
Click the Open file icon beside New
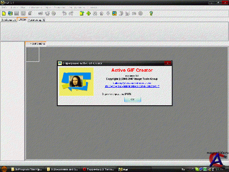pos(10,14)
